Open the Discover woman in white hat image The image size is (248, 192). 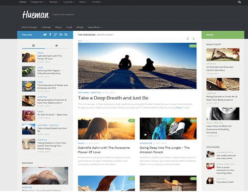click(x=45, y=176)
